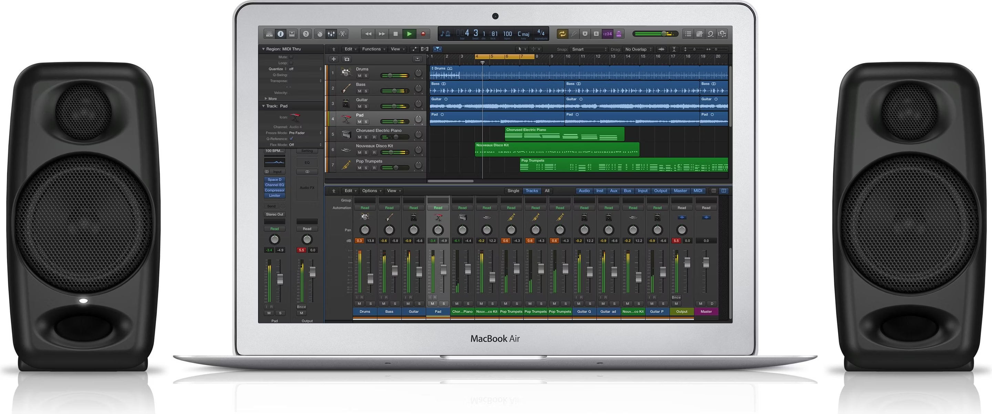Open the Snap Smart dropdown
992x414 pixels.
point(589,49)
